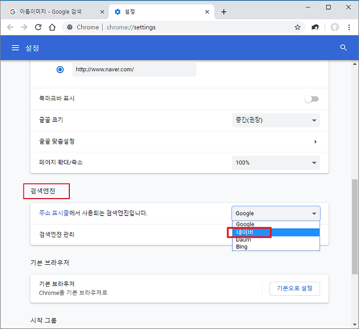The height and width of the screenshot is (329, 359).
Task: Reload the settings page
Action: coord(38,27)
